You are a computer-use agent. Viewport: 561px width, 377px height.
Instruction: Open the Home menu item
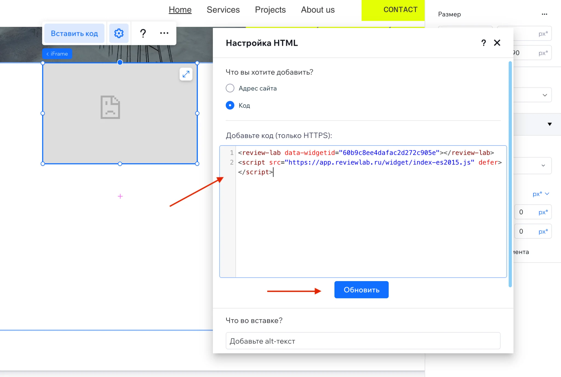tap(180, 10)
